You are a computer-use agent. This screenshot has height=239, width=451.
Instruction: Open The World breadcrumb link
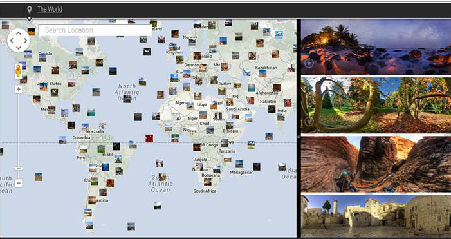click(x=50, y=9)
